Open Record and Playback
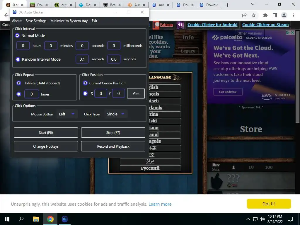The height and width of the screenshot is (225, 300). point(113,146)
